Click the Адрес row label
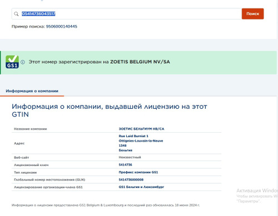This screenshot has height=216, width=278. point(19,143)
